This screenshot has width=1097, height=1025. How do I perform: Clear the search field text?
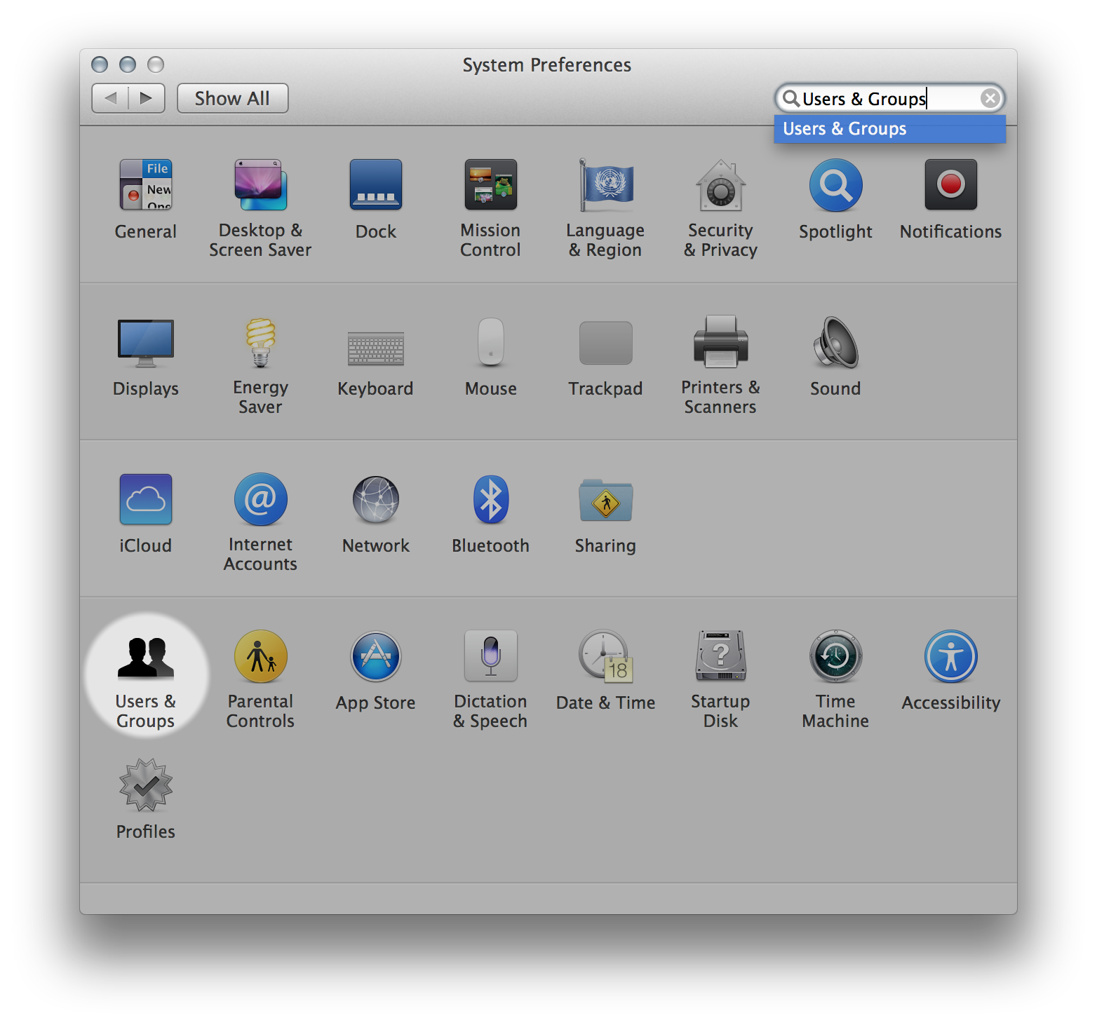pyautogui.click(x=990, y=98)
